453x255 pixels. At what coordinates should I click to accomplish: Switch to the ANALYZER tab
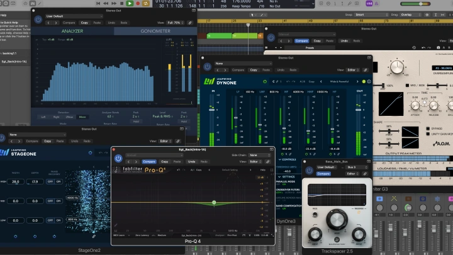click(72, 31)
